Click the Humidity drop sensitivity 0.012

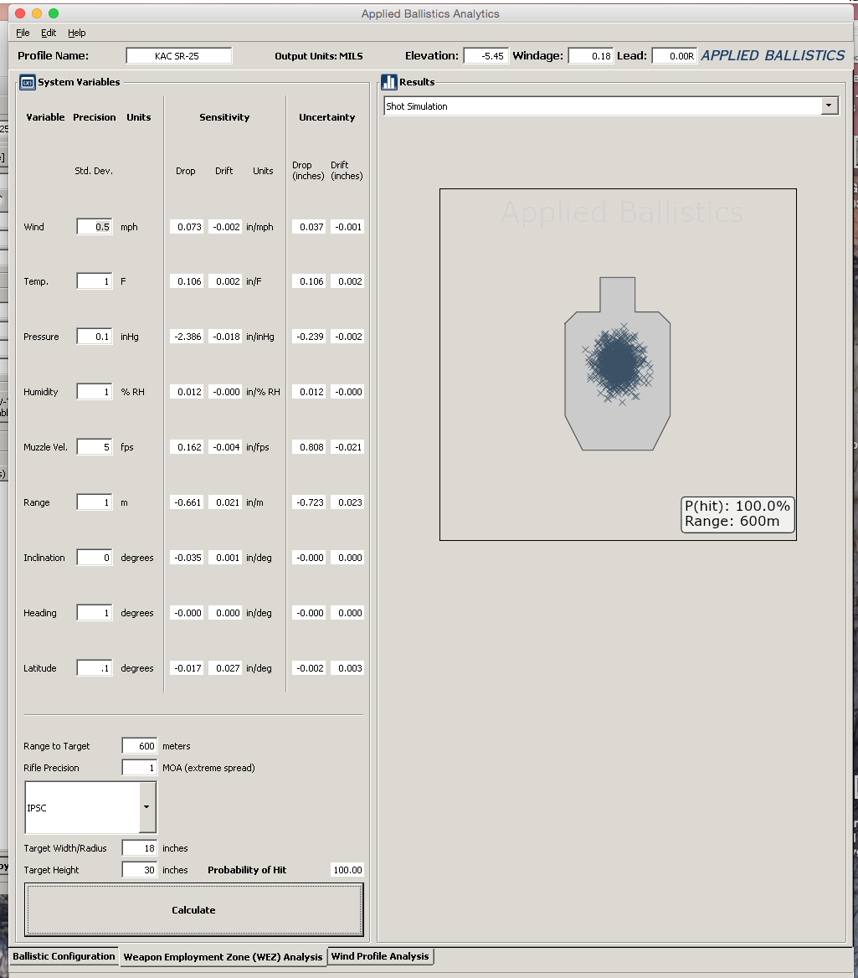[x=187, y=392]
